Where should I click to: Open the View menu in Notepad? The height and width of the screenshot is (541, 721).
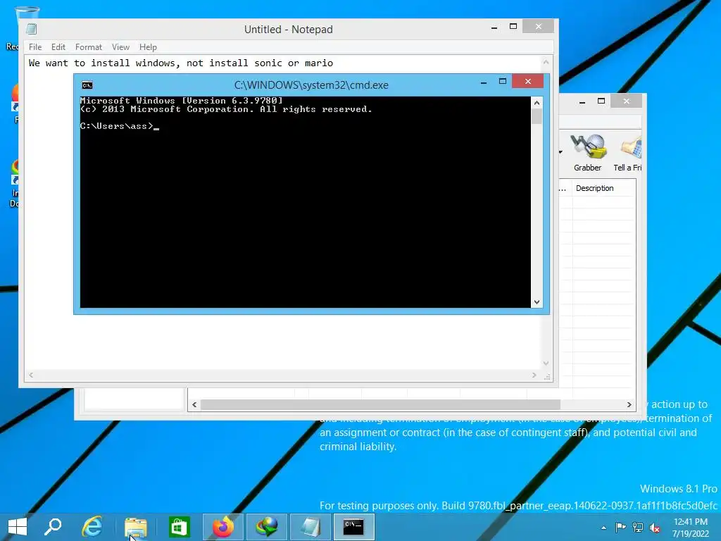[120, 47]
